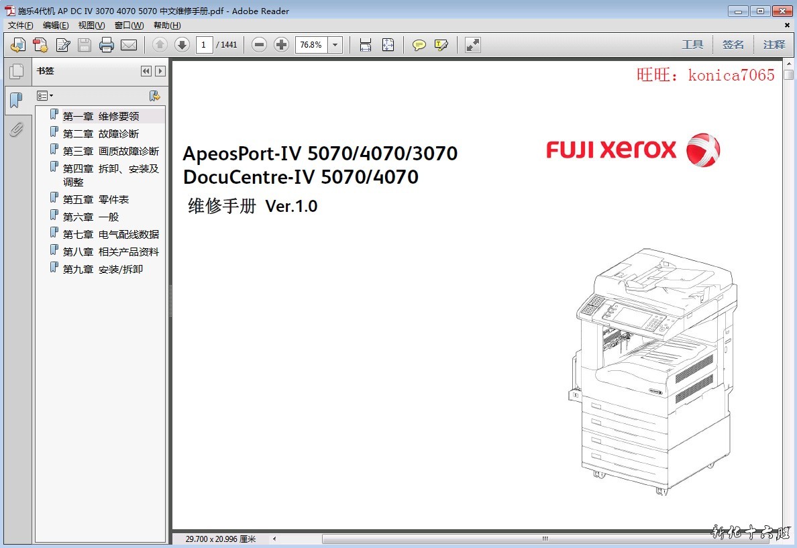
Task: Open the 视图(V) menu
Action: 91,25
